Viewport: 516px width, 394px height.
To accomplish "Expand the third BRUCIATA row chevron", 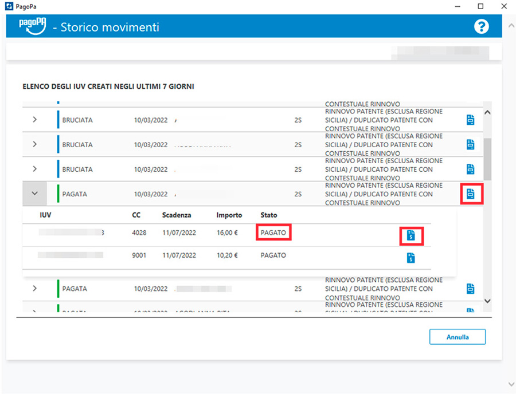I will [x=34, y=169].
